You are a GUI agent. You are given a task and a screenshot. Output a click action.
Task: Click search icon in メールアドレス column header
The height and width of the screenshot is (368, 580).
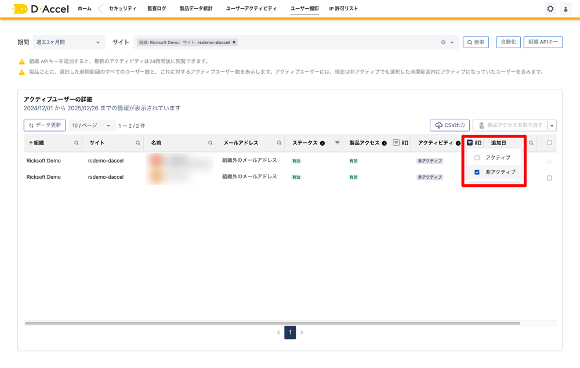(279, 143)
